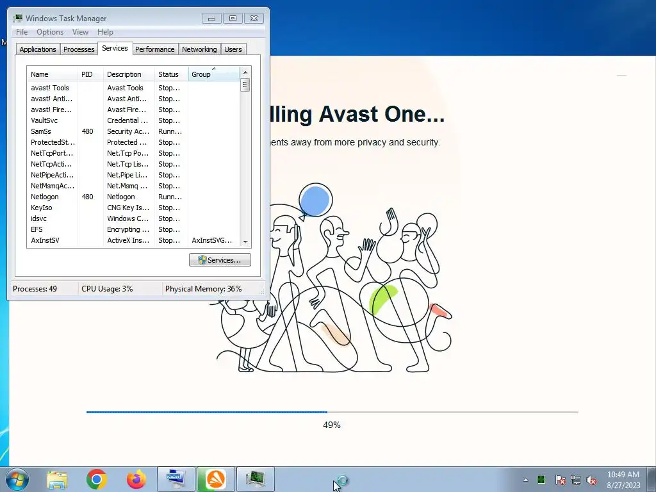Select the EFS service
Screen dimensions: 656x492
(133, 229)
